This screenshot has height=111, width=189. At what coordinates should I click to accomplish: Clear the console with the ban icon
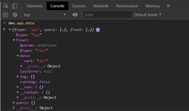tap(15, 15)
